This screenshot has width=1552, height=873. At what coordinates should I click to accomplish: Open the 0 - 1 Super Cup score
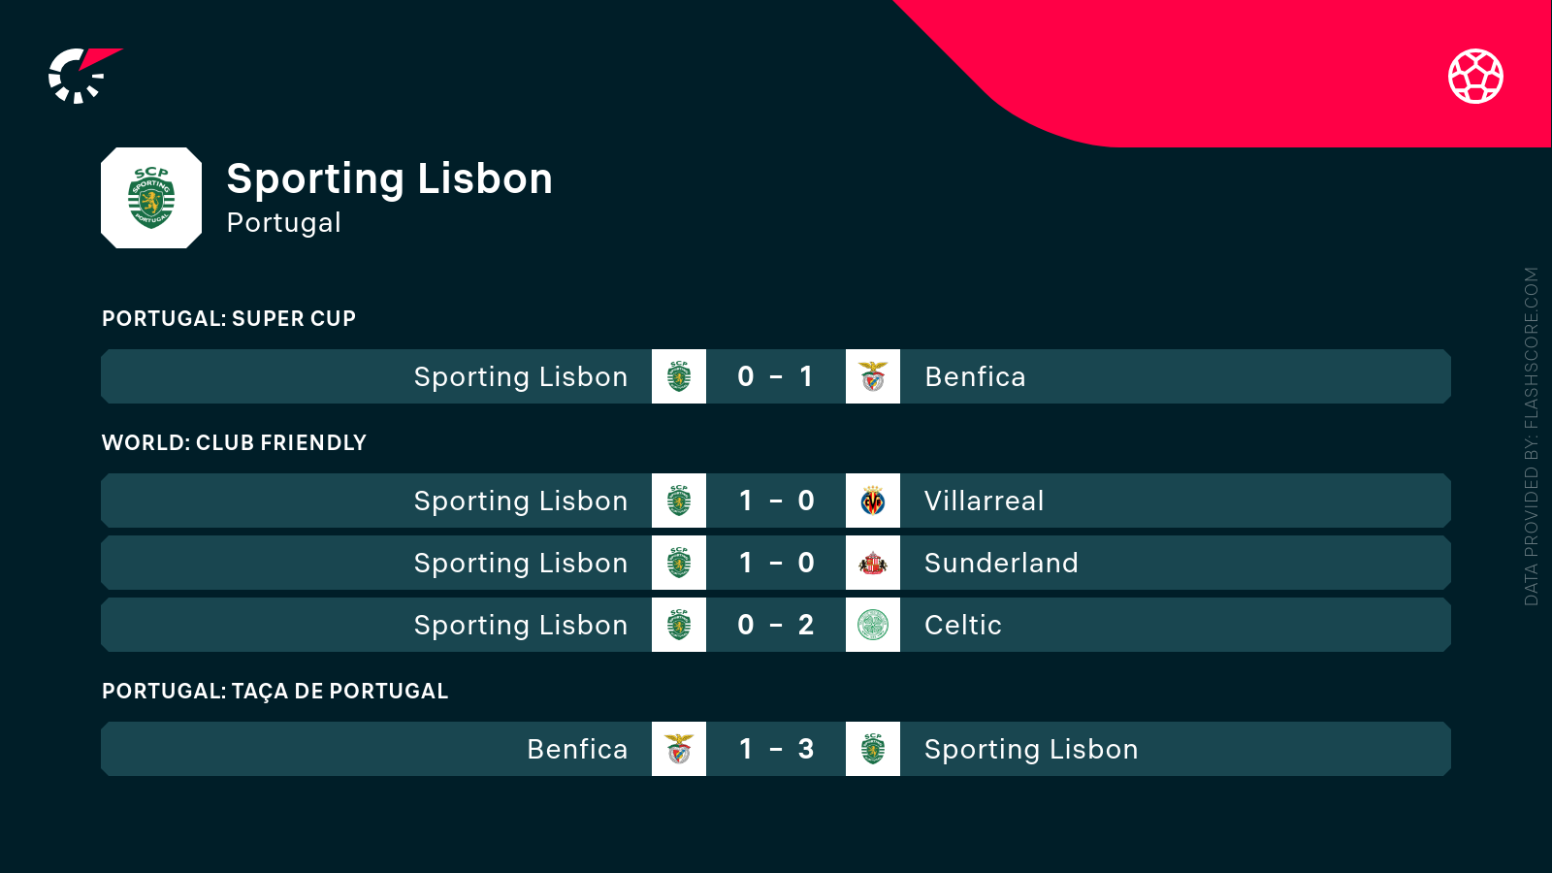pos(775,376)
